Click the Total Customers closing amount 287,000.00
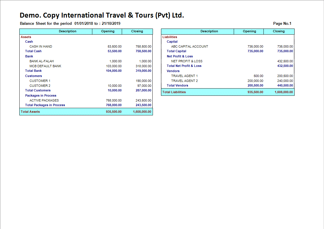Image resolution: width=324 pixels, height=229 pixels. click(143, 90)
